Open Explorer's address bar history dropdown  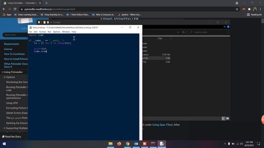[178, 32]
